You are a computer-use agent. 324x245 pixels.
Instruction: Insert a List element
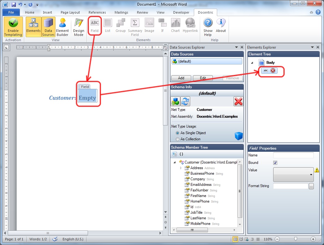pos(108,26)
